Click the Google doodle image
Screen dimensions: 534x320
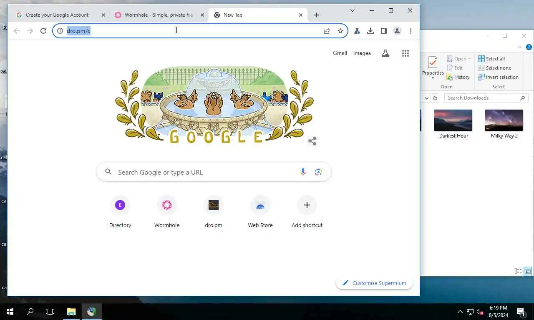[214, 105]
